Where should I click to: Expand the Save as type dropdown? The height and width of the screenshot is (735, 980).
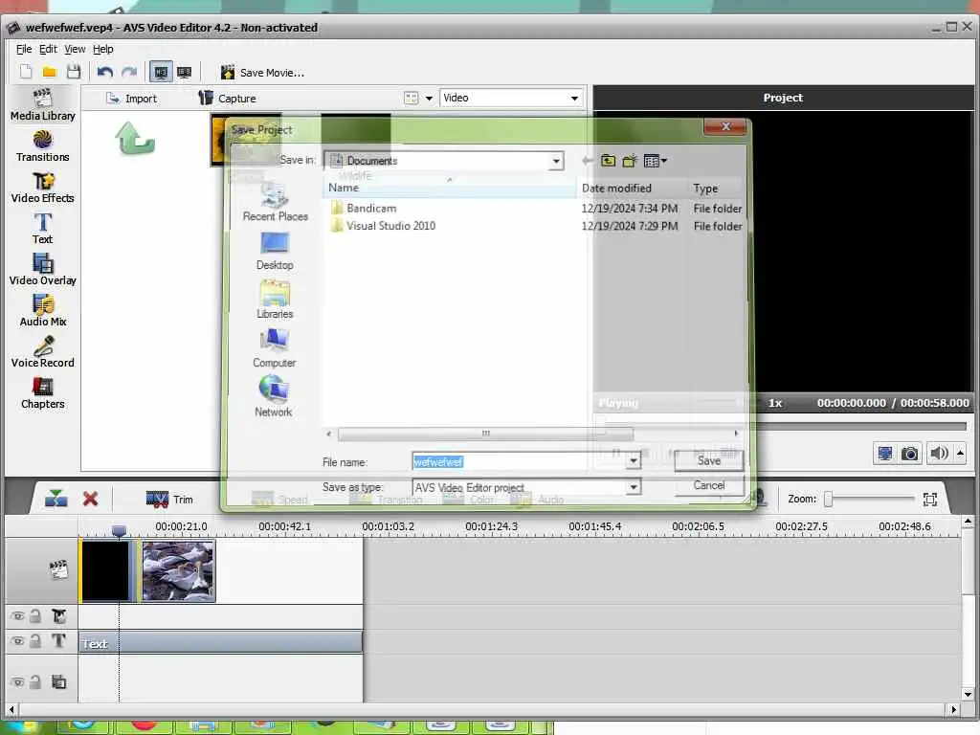(x=634, y=487)
